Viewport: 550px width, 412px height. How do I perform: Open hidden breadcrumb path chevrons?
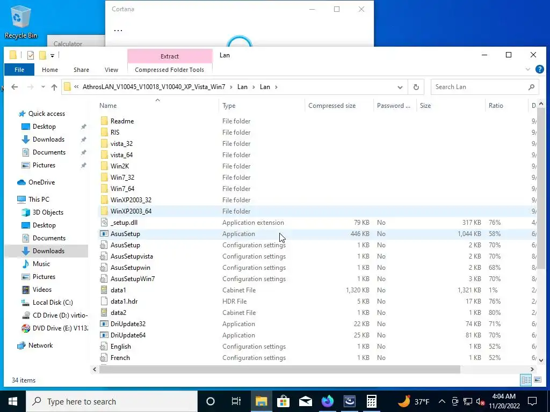pos(76,87)
